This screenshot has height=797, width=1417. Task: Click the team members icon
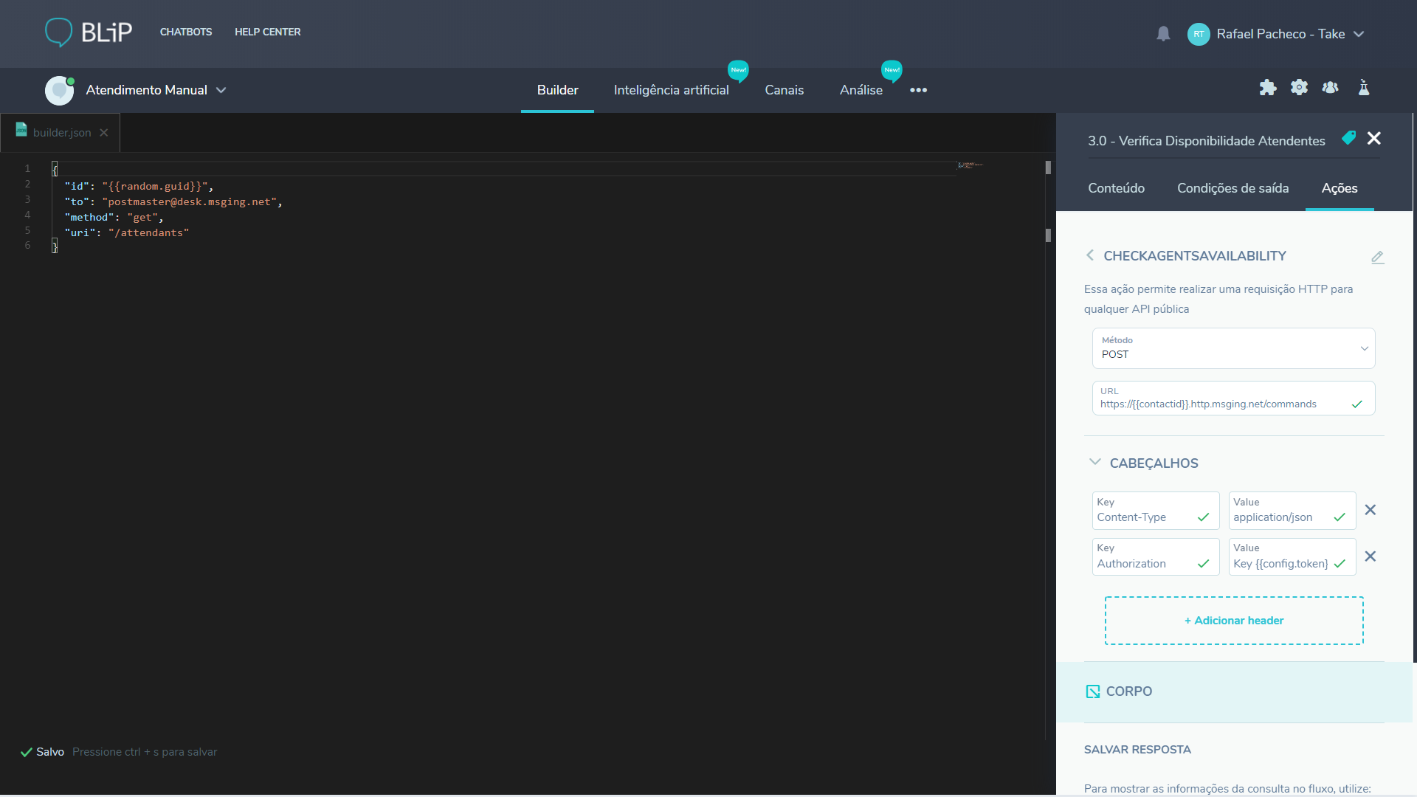(1331, 88)
